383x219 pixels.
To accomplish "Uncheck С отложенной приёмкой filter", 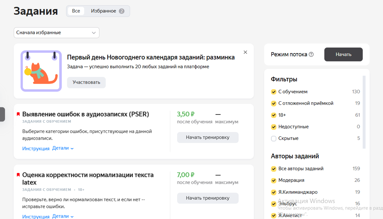I will coord(274,103).
